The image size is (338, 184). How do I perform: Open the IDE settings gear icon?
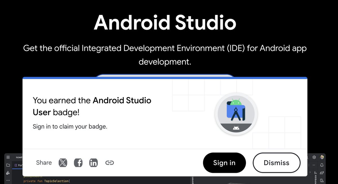click(315, 157)
